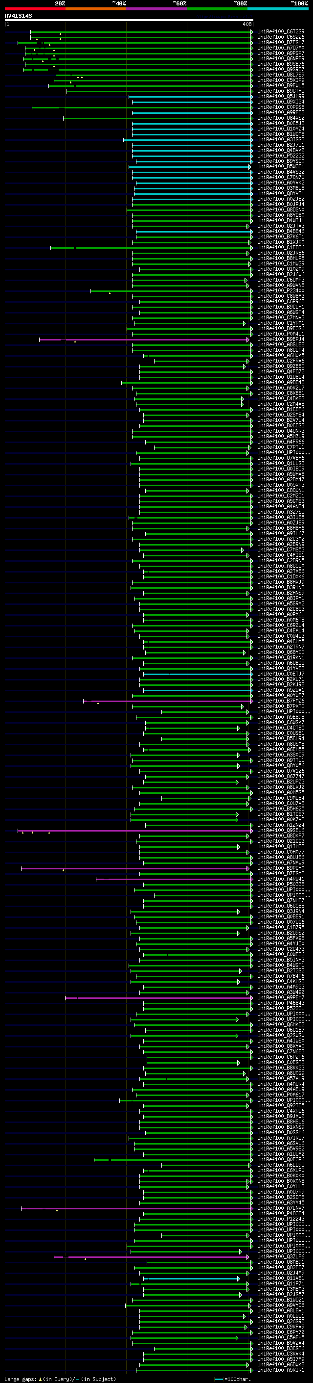The height and width of the screenshot is (1383, 313).
Task: Select hit label UniRef100_A9PEM7
Action: [x=280, y=997]
